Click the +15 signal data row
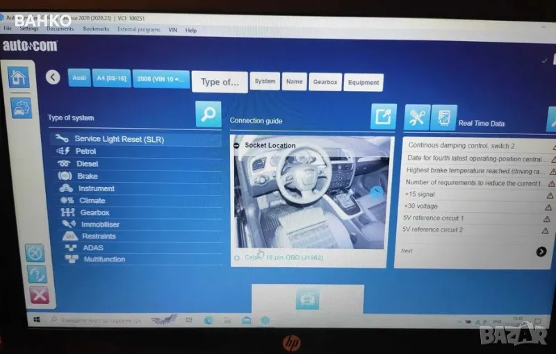Viewport: 556px width, 354px height. [x=478, y=194]
